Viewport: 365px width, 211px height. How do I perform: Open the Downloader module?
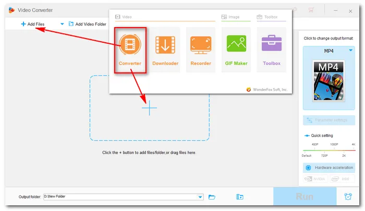(x=165, y=50)
